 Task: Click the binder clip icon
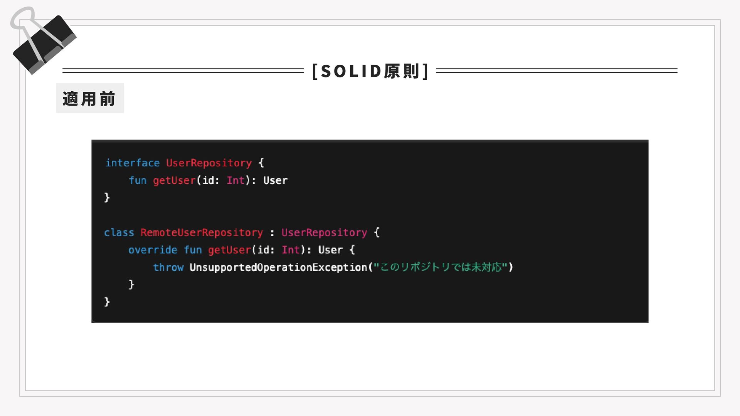pyautogui.click(x=42, y=40)
